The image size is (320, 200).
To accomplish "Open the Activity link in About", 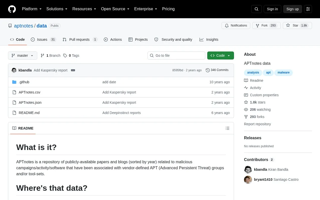I will coord(252,88).
